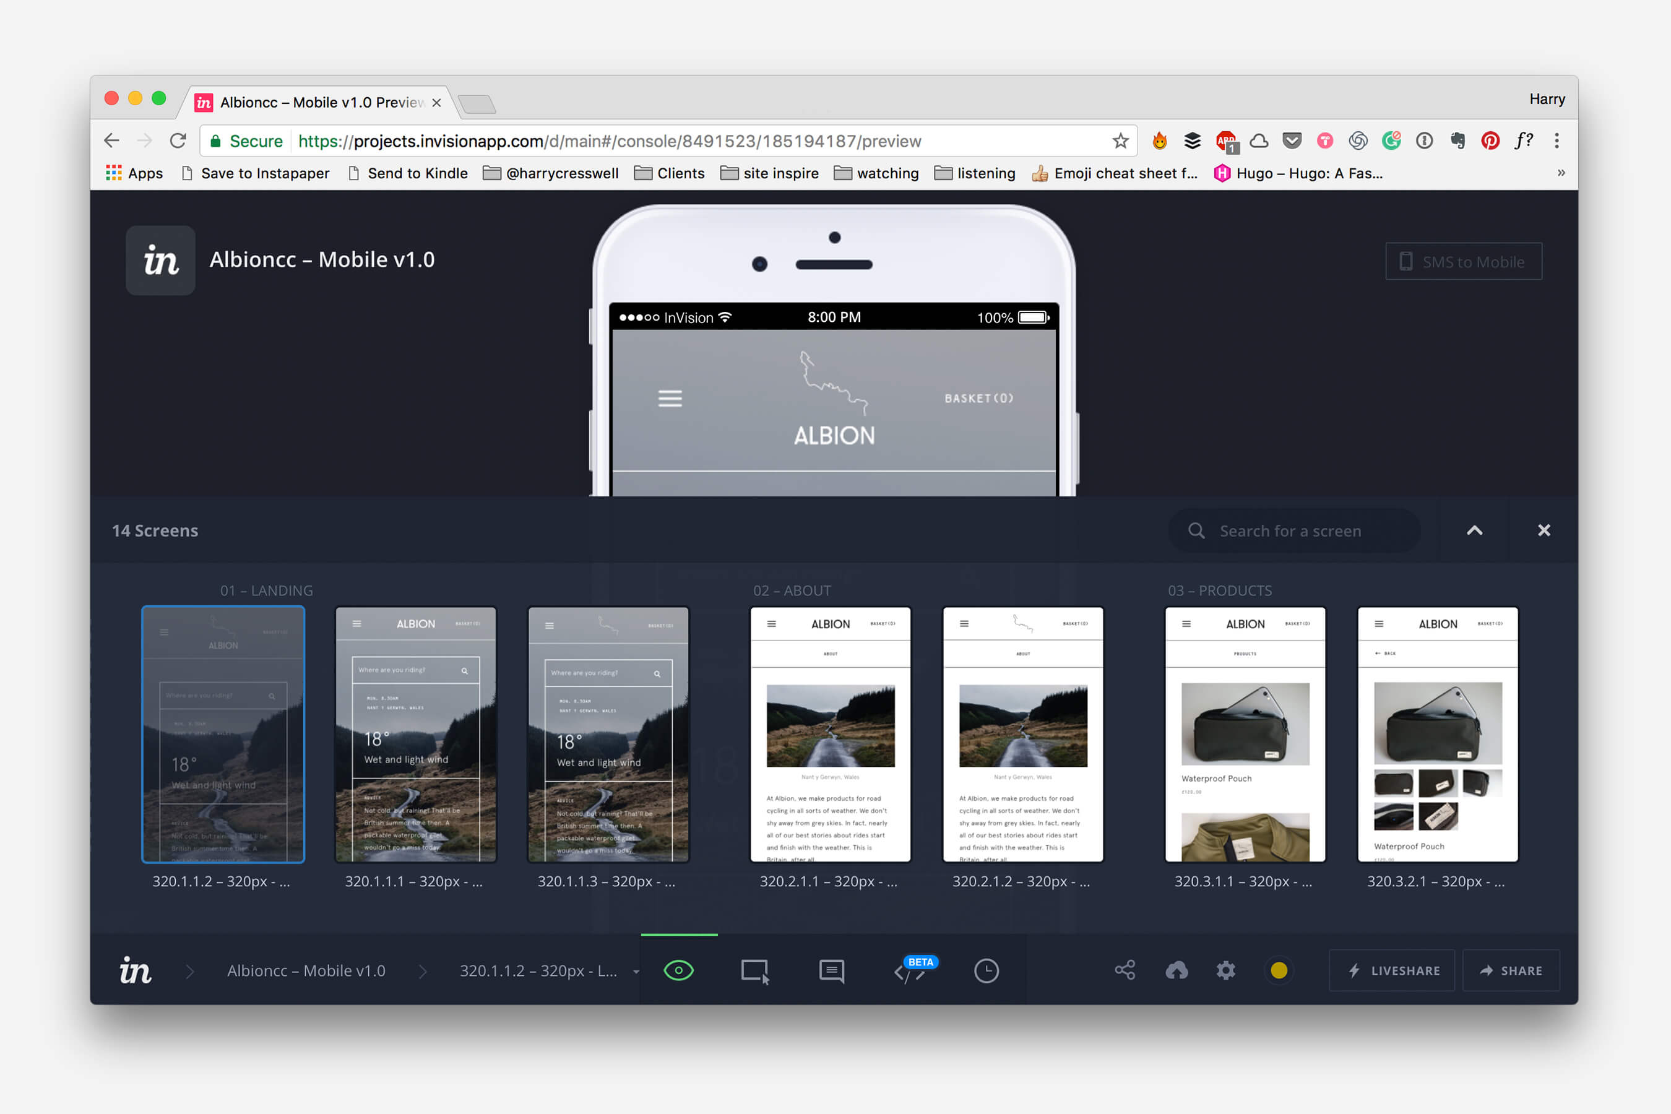
Task: Open Clients bookmark folder
Action: click(669, 173)
